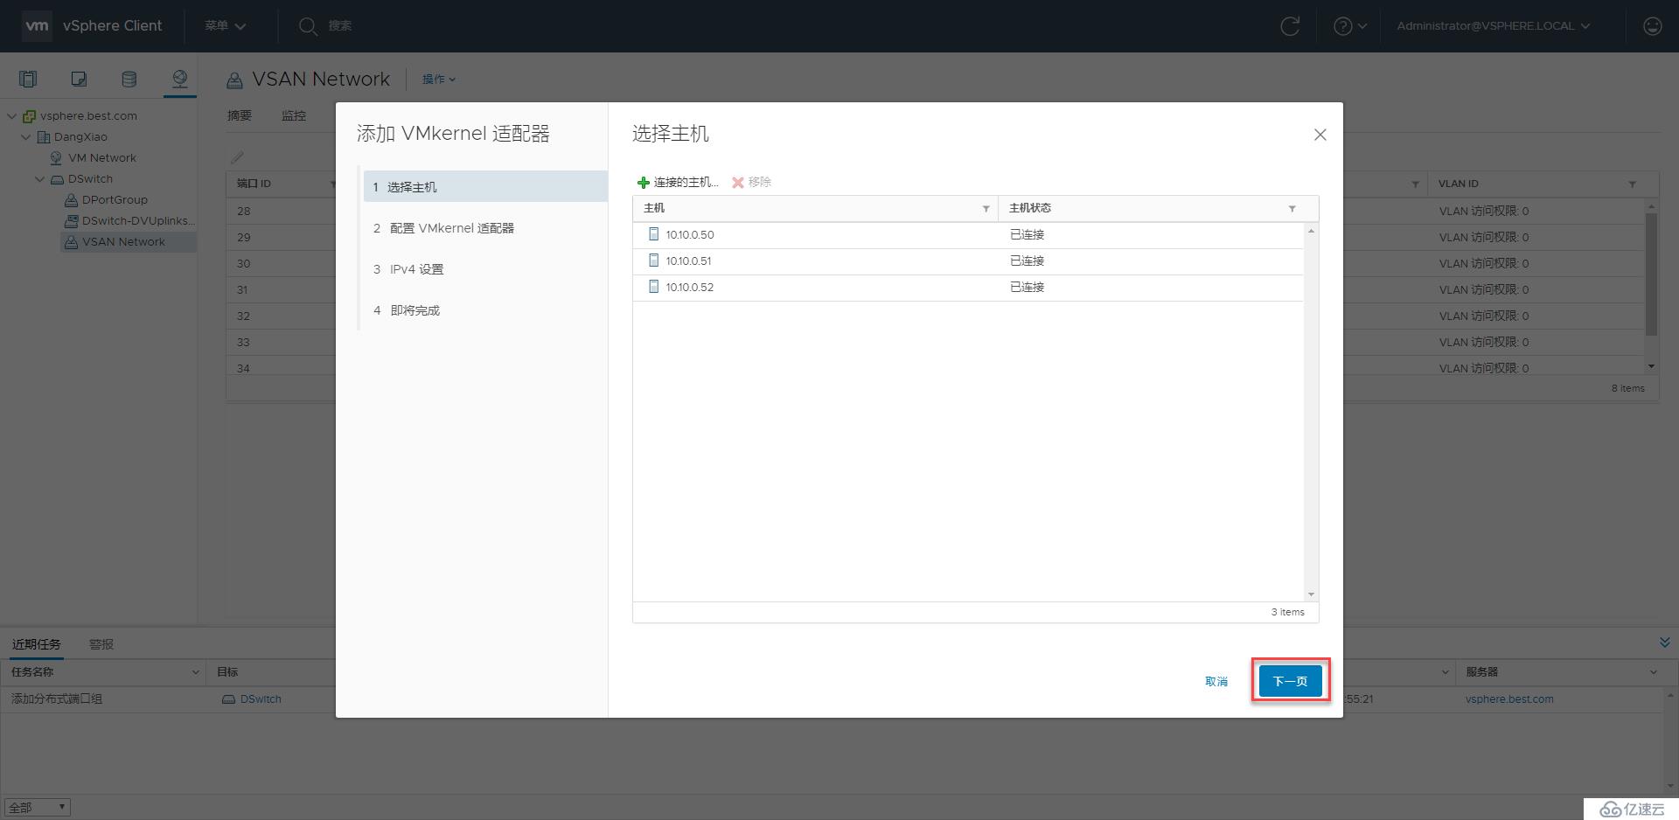
Task: Click the 移除 remove button
Action: [x=752, y=183]
